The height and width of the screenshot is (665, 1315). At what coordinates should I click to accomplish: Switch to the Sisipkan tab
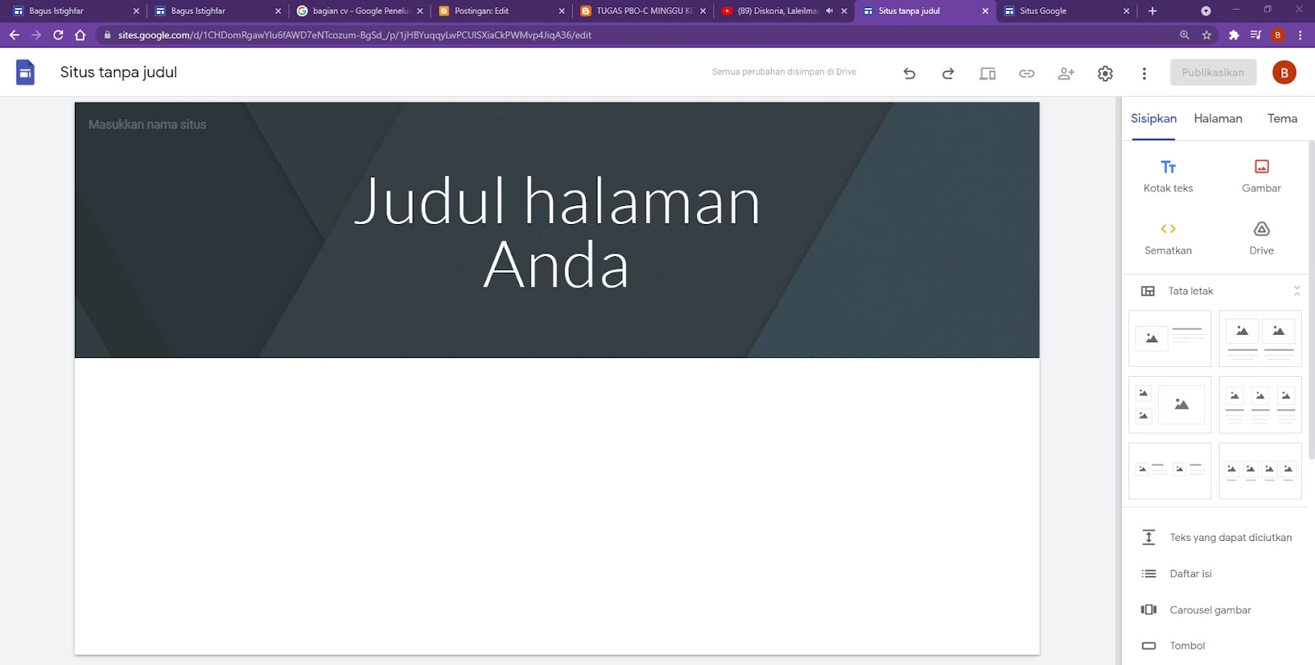click(1153, 119)
